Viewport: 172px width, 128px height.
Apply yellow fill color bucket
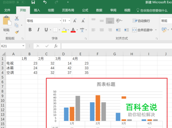[64, 30]
